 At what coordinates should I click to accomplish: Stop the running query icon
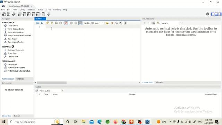[x=61, y=23]
